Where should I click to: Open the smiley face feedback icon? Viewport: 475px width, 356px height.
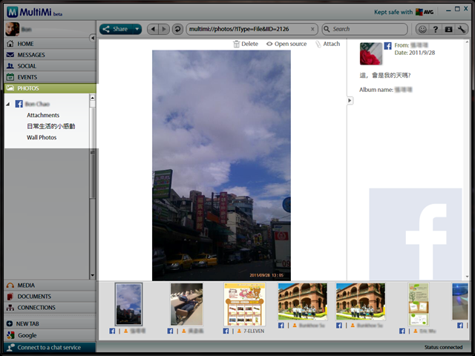(422, 29)
